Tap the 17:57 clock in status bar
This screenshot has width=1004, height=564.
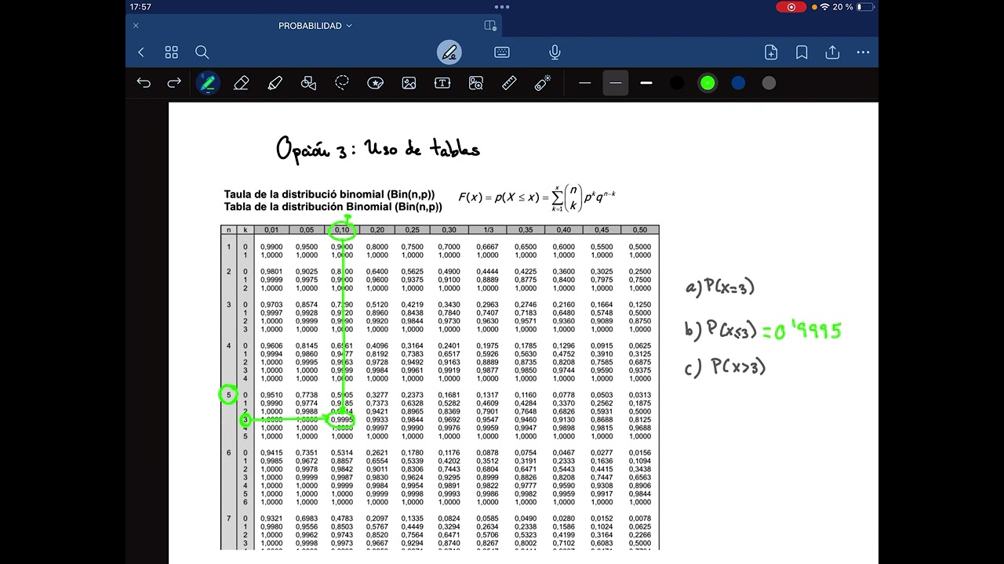[140, 7]
